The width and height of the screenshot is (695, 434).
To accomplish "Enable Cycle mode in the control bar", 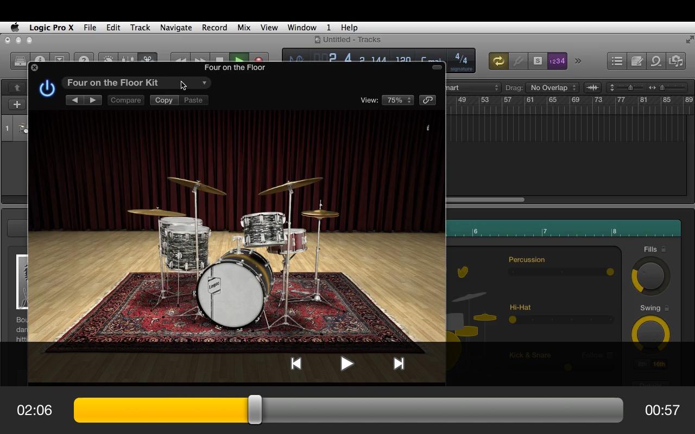I will [498, 61].
